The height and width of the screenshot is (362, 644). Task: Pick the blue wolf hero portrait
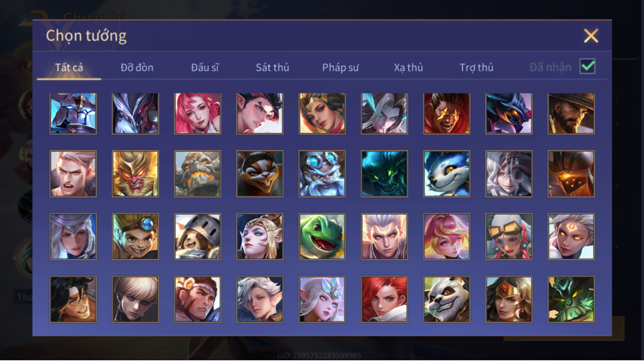[x=446, y=173]
